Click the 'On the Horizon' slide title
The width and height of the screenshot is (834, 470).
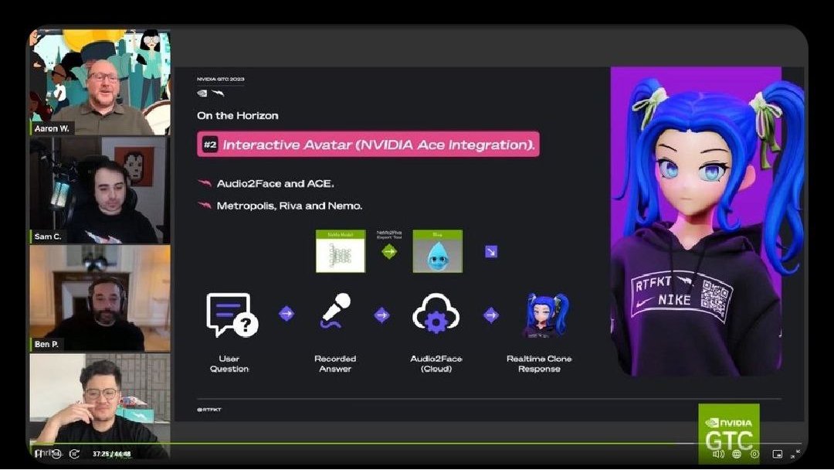[x=237, y=115]
